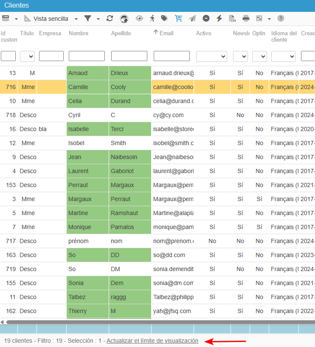Screen dimensions: 315x347
Task: Click the eye view icon
Action: click(x=139, y=18)
